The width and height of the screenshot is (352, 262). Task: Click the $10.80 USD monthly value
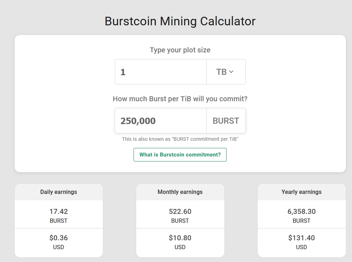tap(180, 242)
